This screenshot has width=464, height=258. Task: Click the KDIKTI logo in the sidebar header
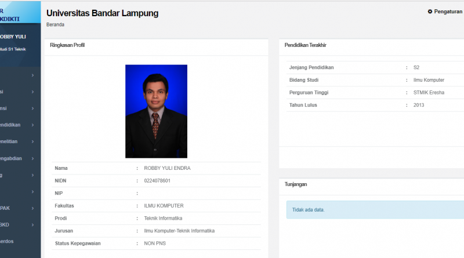coord(10,19)
